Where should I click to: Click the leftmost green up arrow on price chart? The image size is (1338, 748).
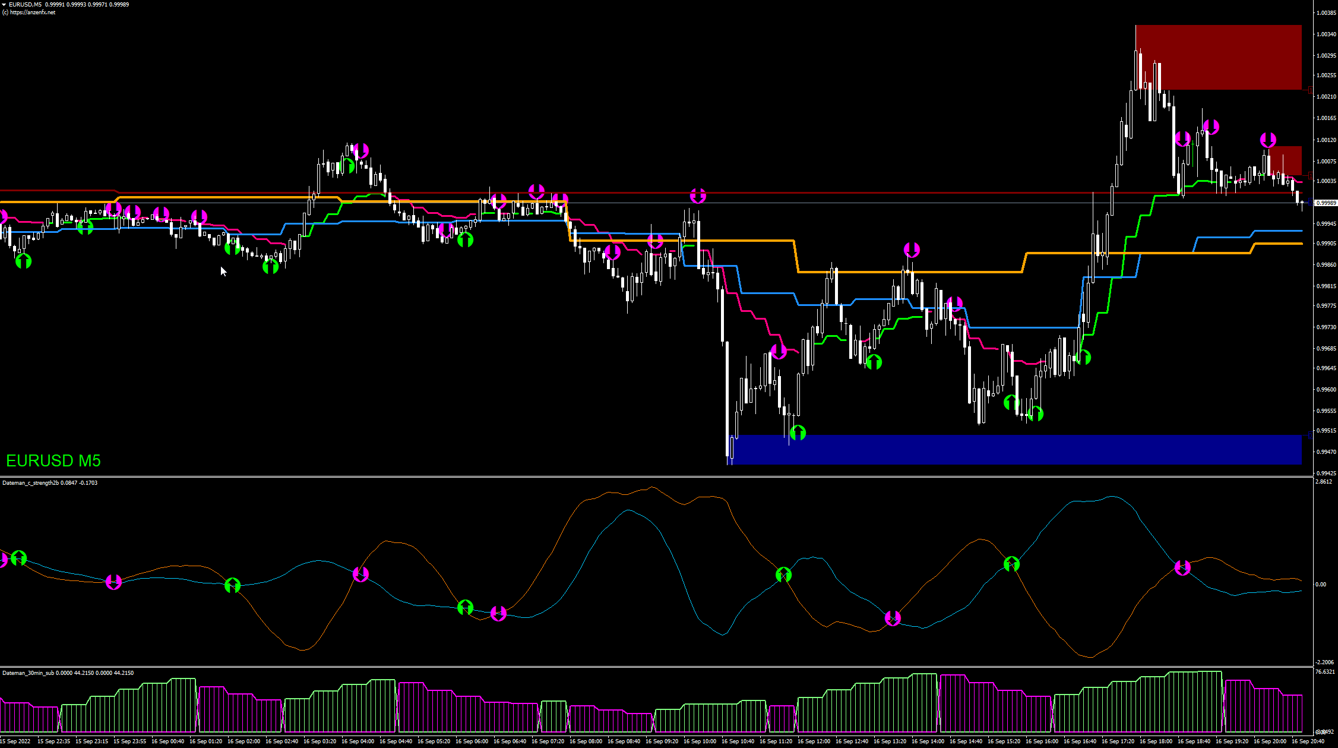(23, 261)
